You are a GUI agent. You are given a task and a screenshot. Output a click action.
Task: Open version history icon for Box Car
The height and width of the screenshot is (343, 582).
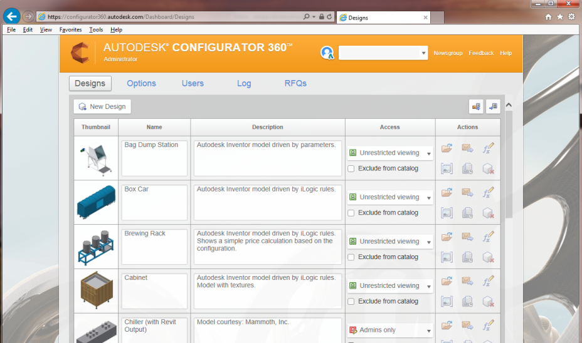pyautogui.click(x=467, y=213)
